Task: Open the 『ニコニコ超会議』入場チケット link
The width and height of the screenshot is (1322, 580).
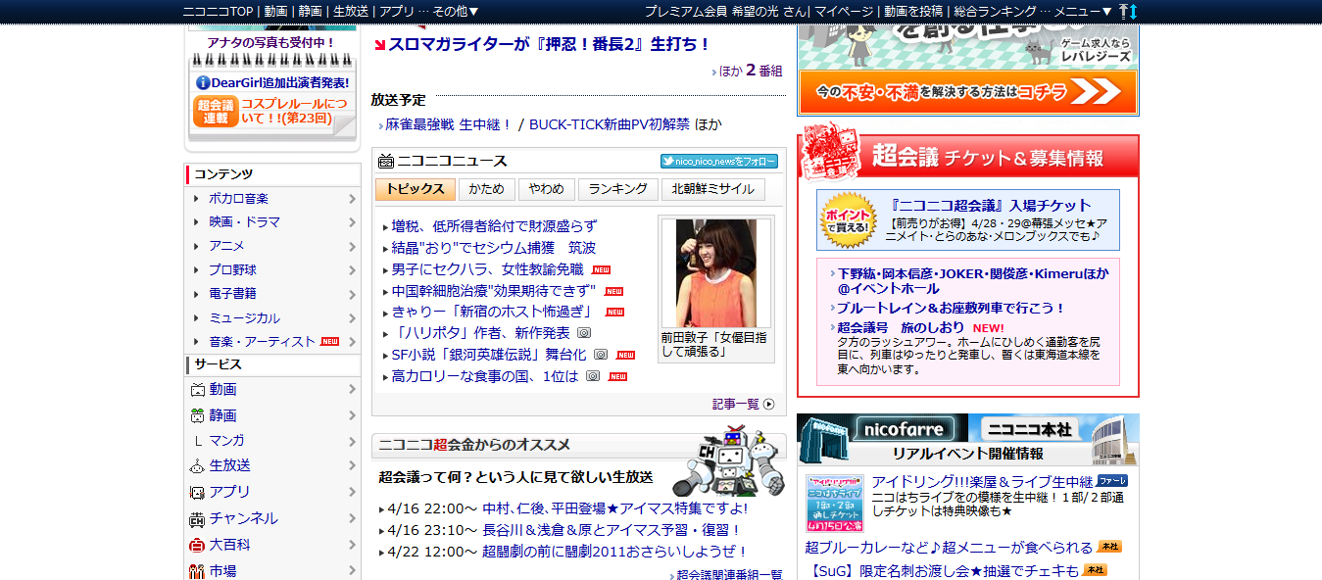Action: click(x=992, y=206)
